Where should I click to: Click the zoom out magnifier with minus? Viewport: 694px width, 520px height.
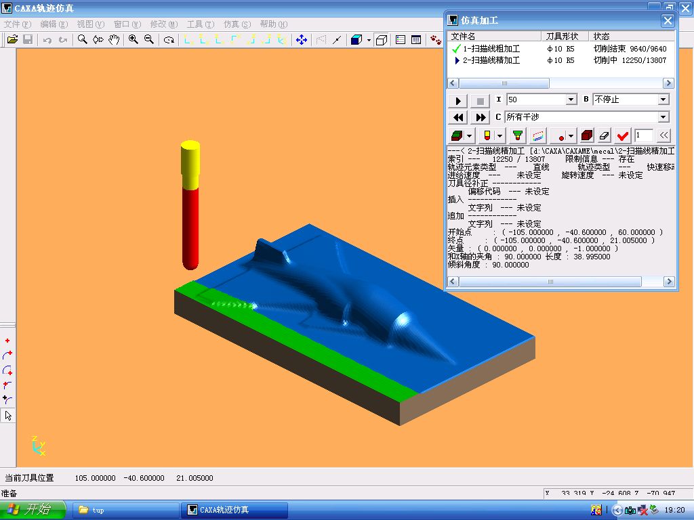pos(149,40)
